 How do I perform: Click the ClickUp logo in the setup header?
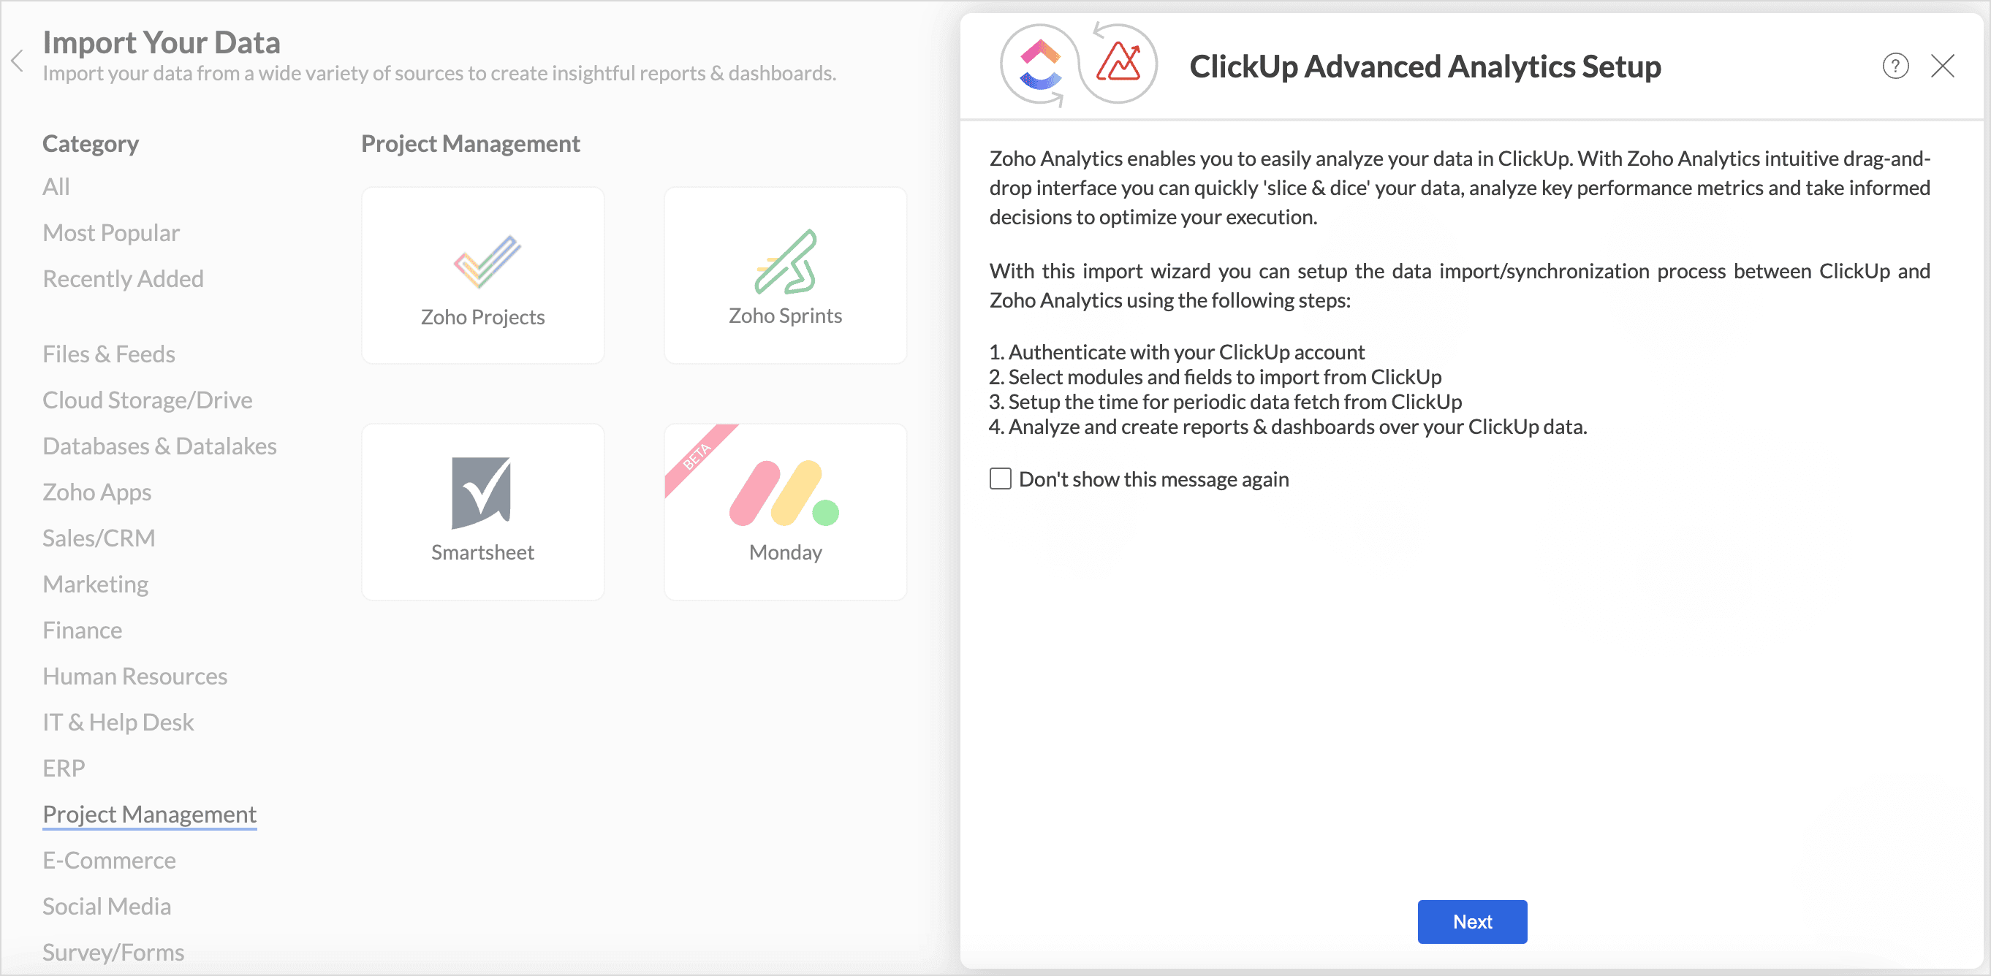[x=1040, y=65]
